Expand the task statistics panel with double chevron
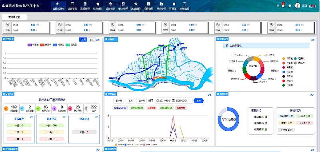The image size is (320, 152). [98, 40]
